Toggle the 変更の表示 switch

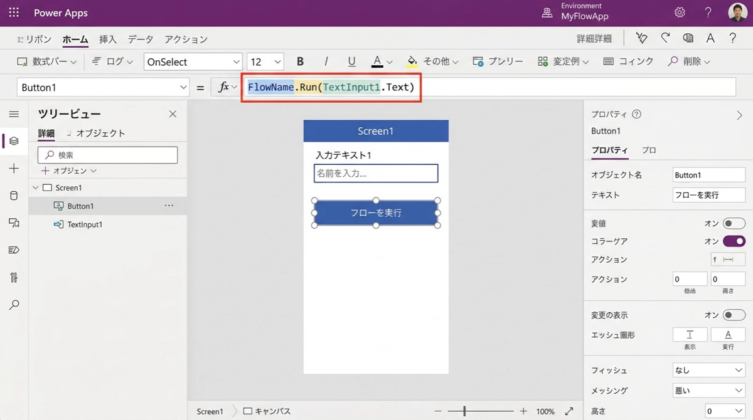[x=734, y=315]
